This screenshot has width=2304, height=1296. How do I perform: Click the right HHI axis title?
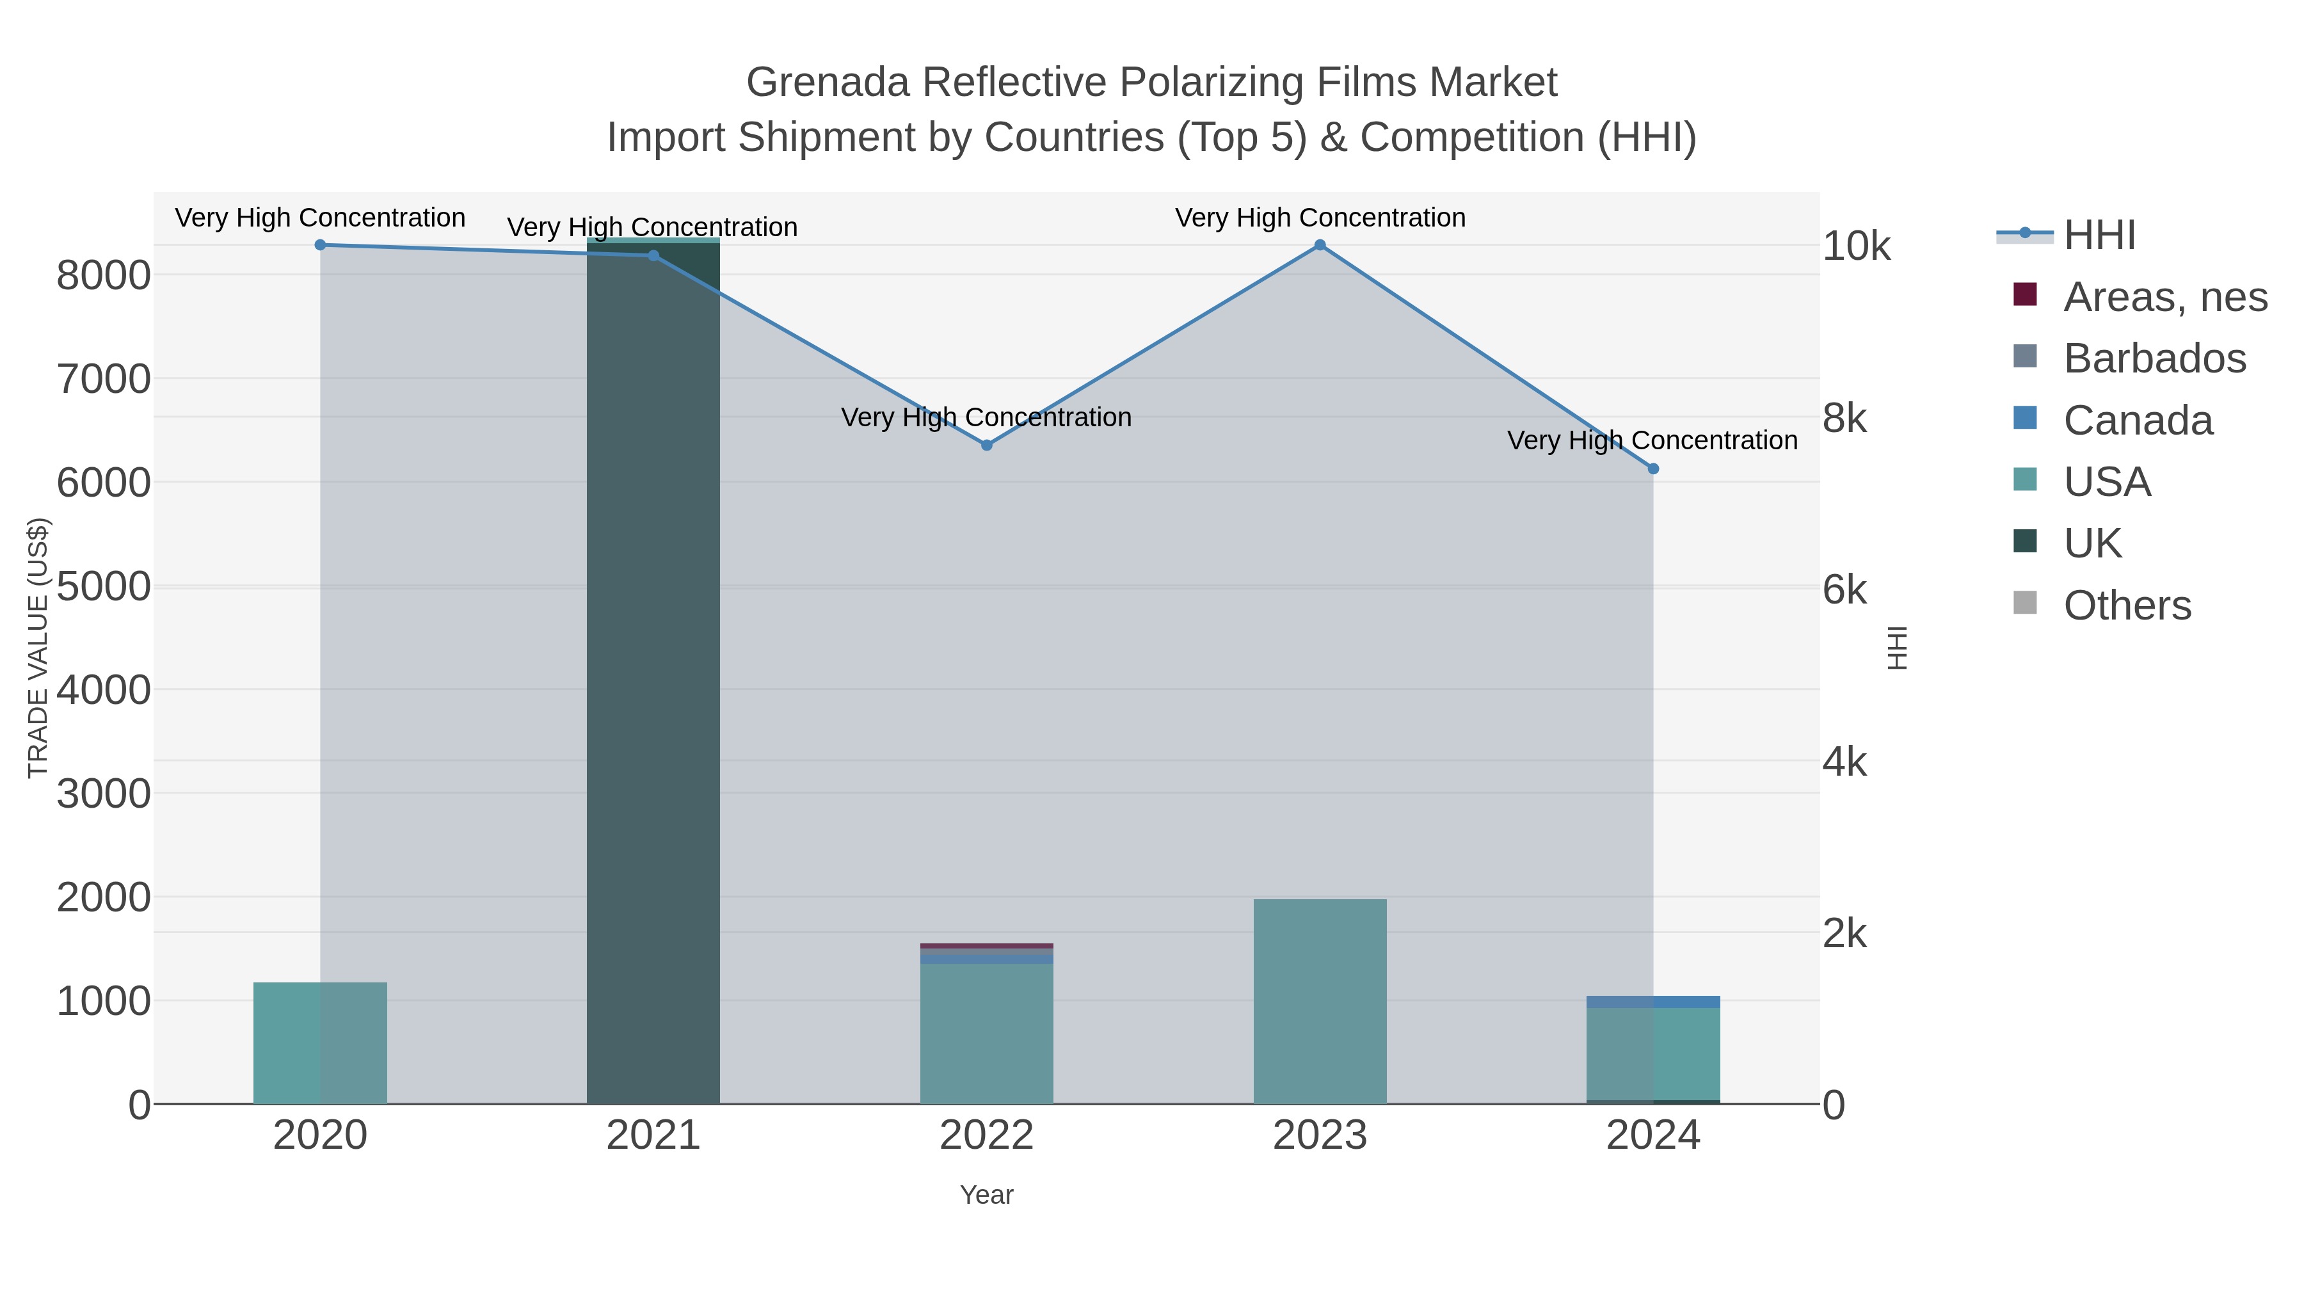[x=1896, y=648]
